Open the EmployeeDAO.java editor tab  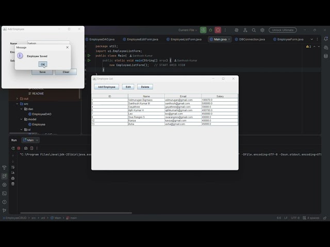tap(100, 39)
